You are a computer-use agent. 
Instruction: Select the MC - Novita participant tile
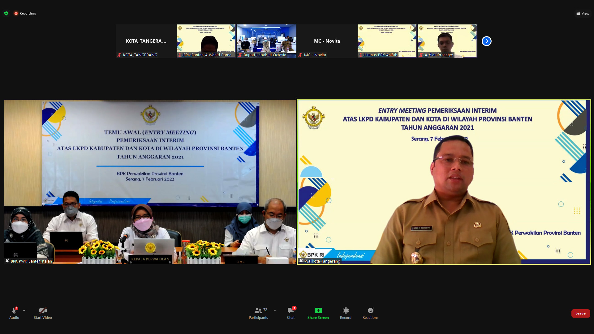[x=327, y=41]
